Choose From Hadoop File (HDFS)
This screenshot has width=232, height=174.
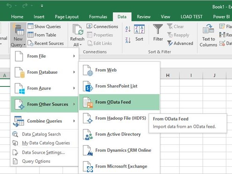[x=119, y=118]
